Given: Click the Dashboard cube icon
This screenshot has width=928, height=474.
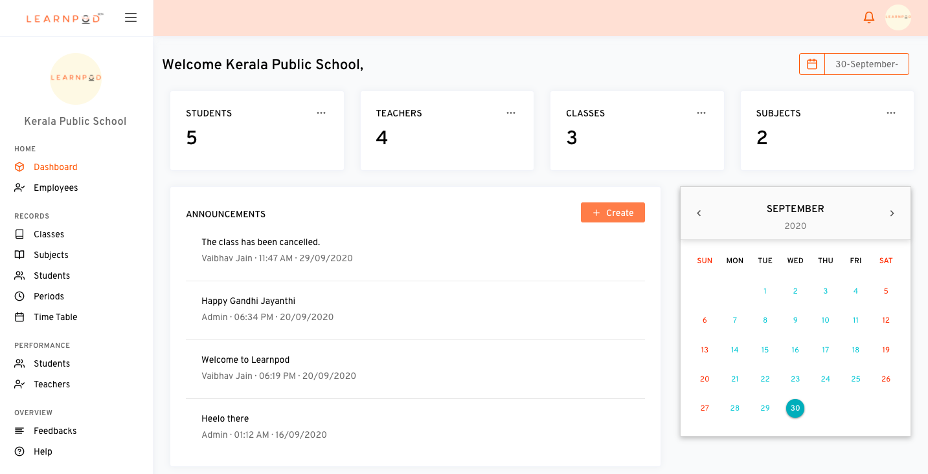Looking at the screenshot, I should point(19,167).
